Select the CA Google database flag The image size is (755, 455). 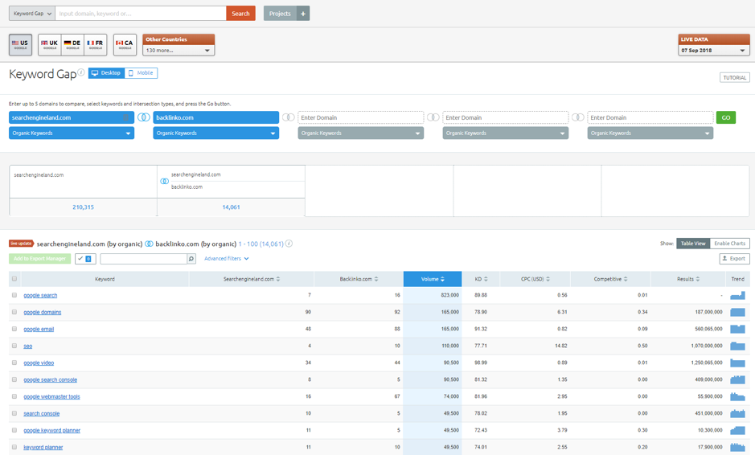coord(125,45)
